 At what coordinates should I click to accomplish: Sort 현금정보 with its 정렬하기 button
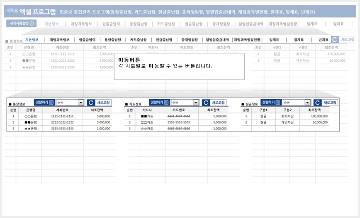(x=271, y=102)
